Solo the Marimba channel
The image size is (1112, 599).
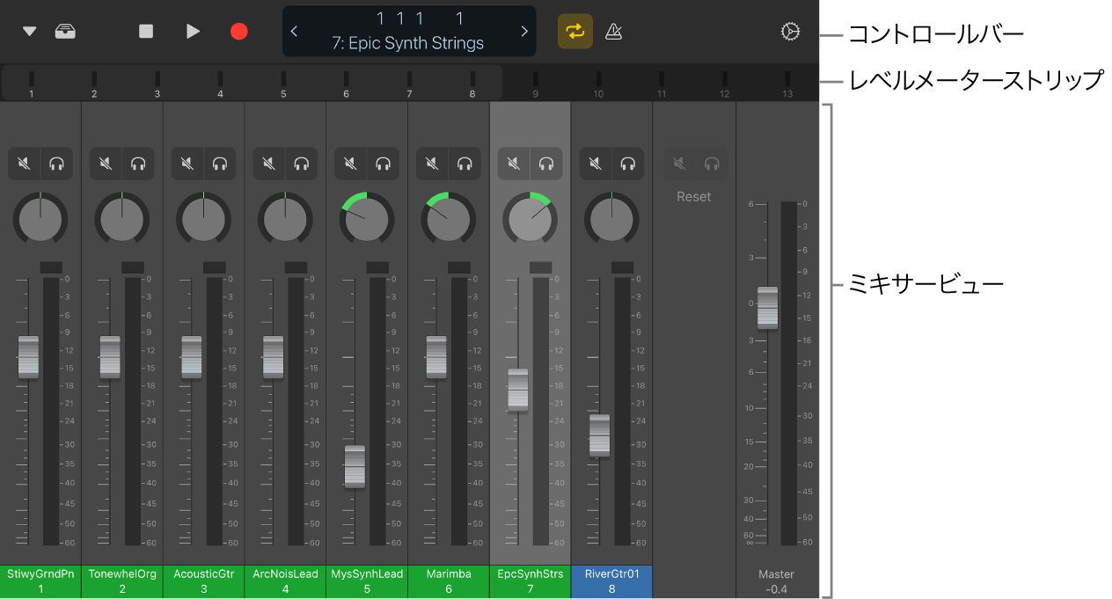(465, 164)
